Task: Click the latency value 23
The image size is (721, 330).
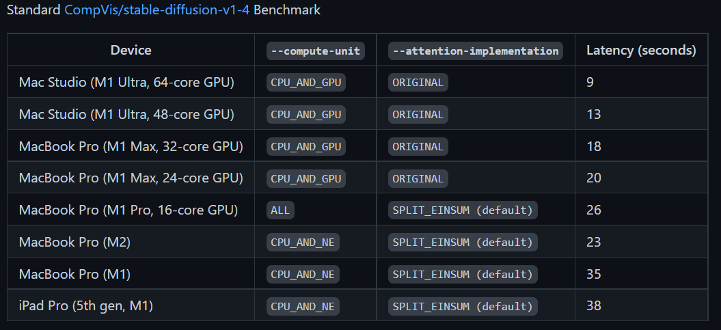Action: tap(594, 243)
